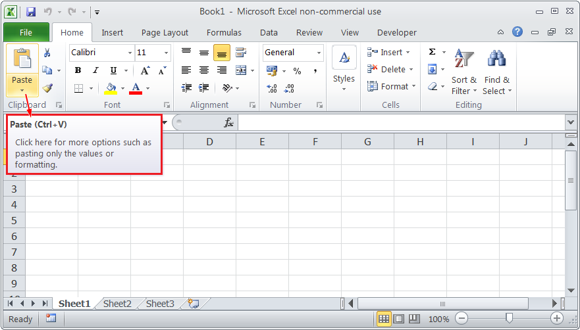Apply Comma Style
This screenshot has width=580, height=330.
(x=315, y=70)
